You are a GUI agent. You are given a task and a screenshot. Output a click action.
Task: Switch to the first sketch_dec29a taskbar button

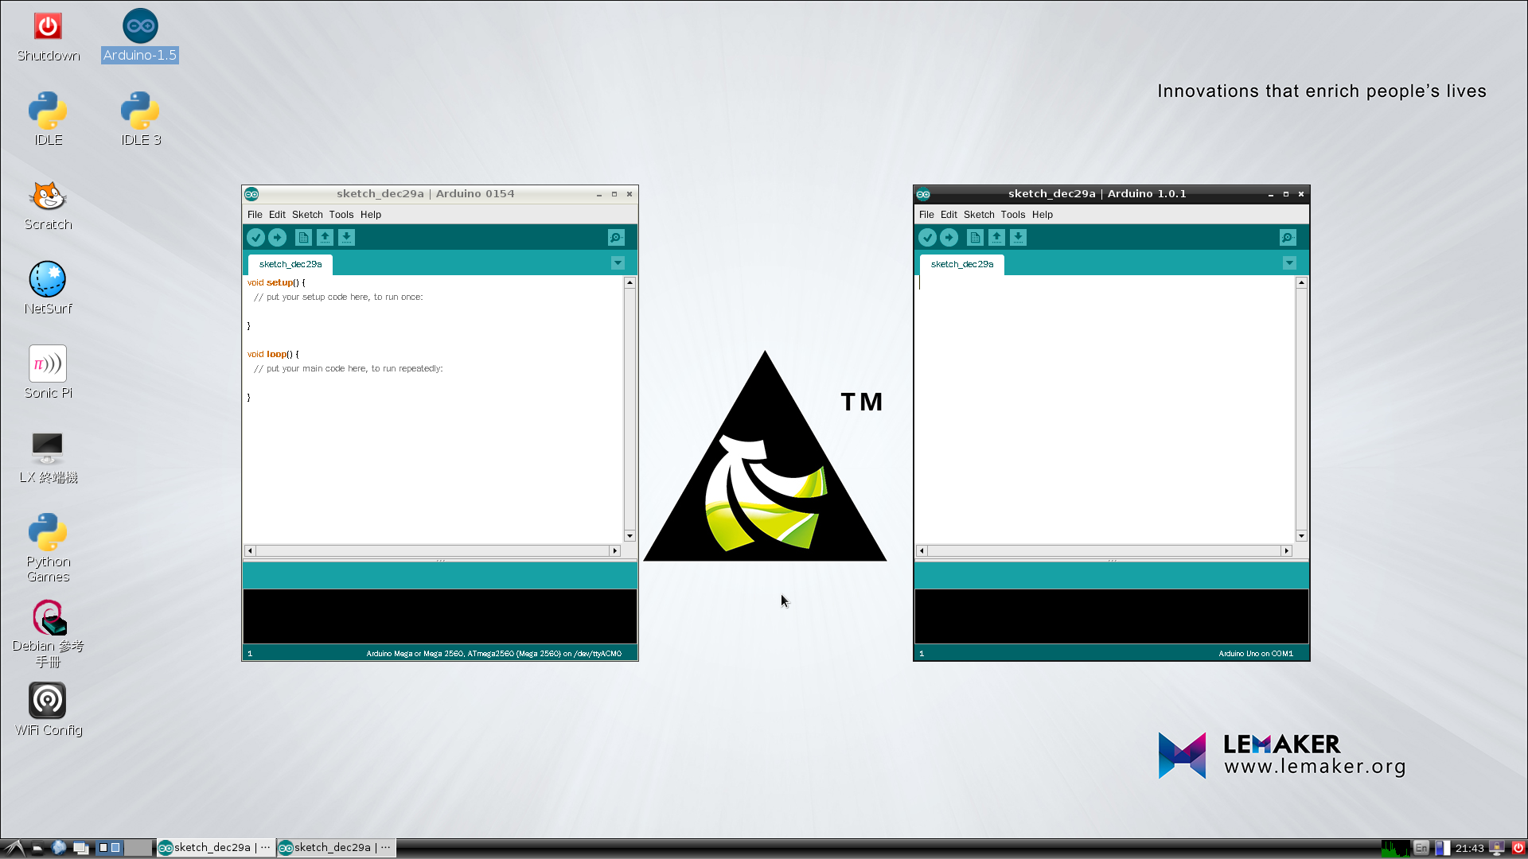tap(216, 848)
